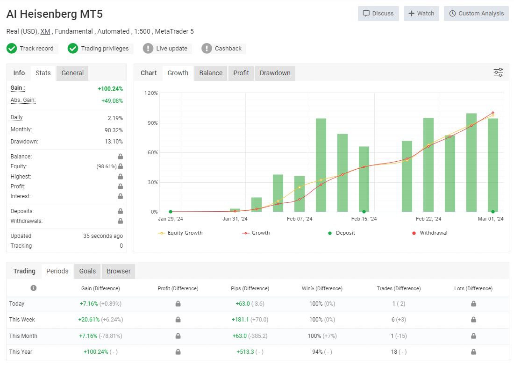Select the Goals tab
The height and width of the screenshot is (365, 514).
click(x=87, y=271)
